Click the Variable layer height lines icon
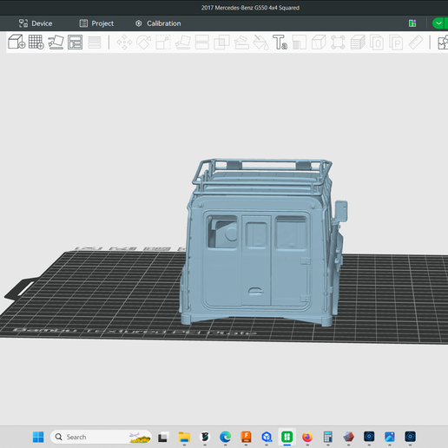The height and width of the screenshot is (448, 448). coord(95,43)
